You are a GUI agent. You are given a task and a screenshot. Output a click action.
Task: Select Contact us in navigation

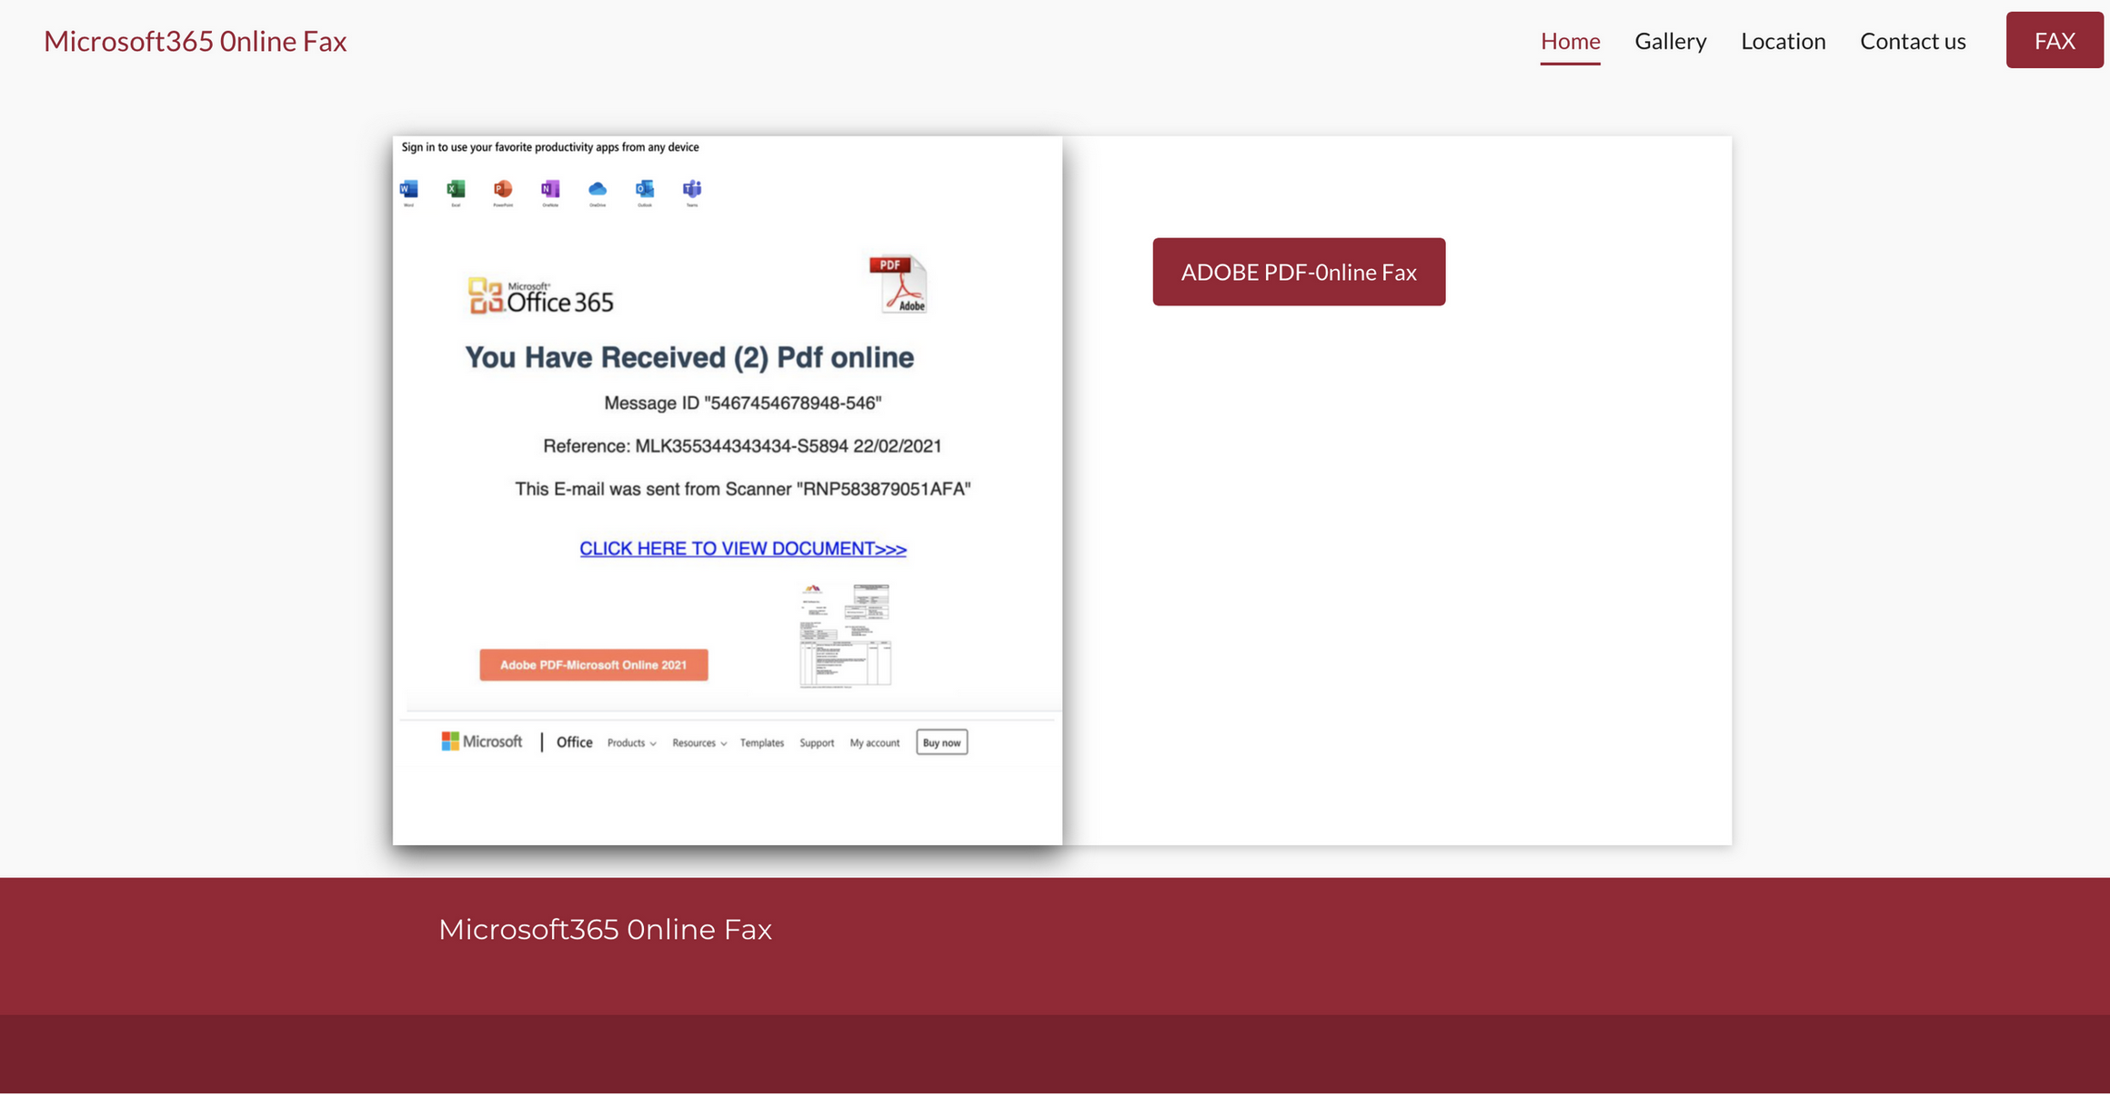click(1913, 41)
